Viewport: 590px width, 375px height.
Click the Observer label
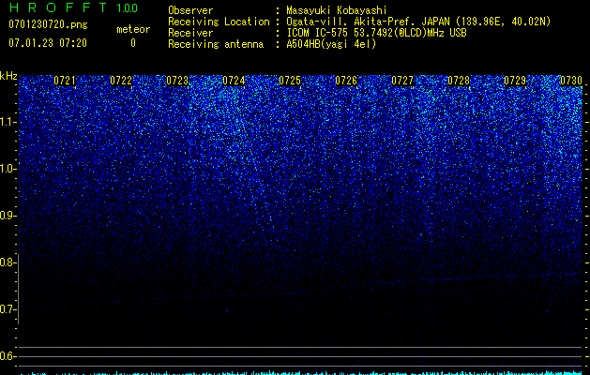190,10
